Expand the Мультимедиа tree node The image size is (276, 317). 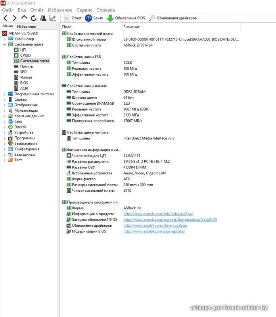[4, 111]
